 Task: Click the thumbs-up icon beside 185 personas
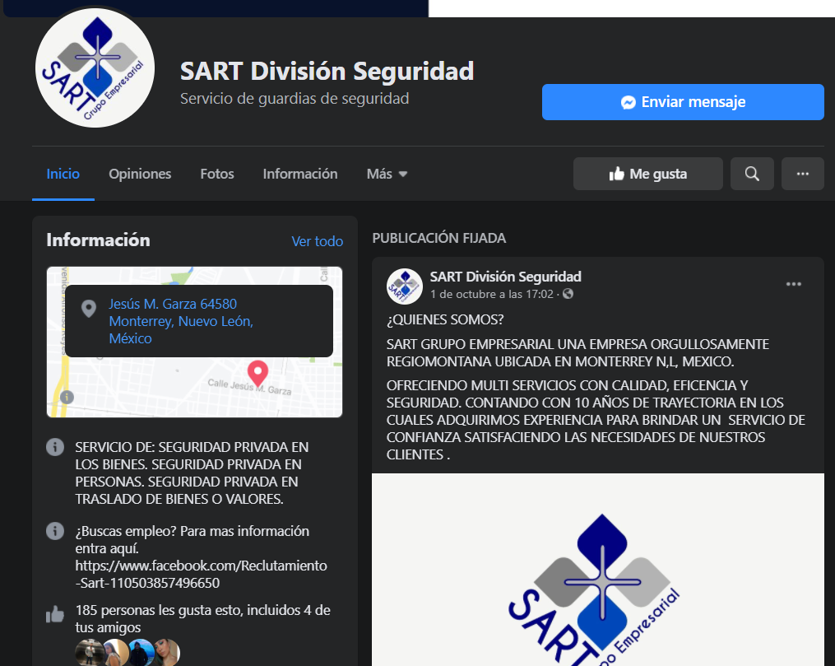coord(55,614)
